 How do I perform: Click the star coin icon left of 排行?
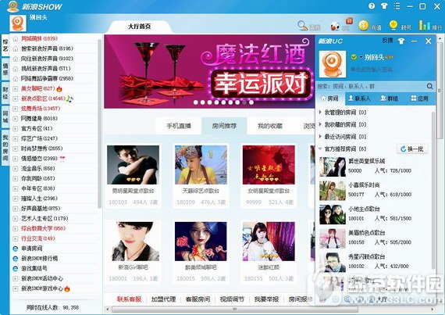coord(393,25)
